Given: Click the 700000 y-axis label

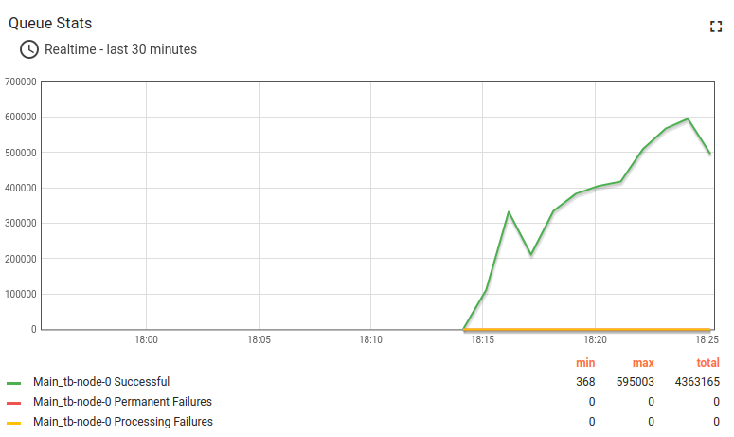Looking at the screenshot, I should (x=20, y=82).
